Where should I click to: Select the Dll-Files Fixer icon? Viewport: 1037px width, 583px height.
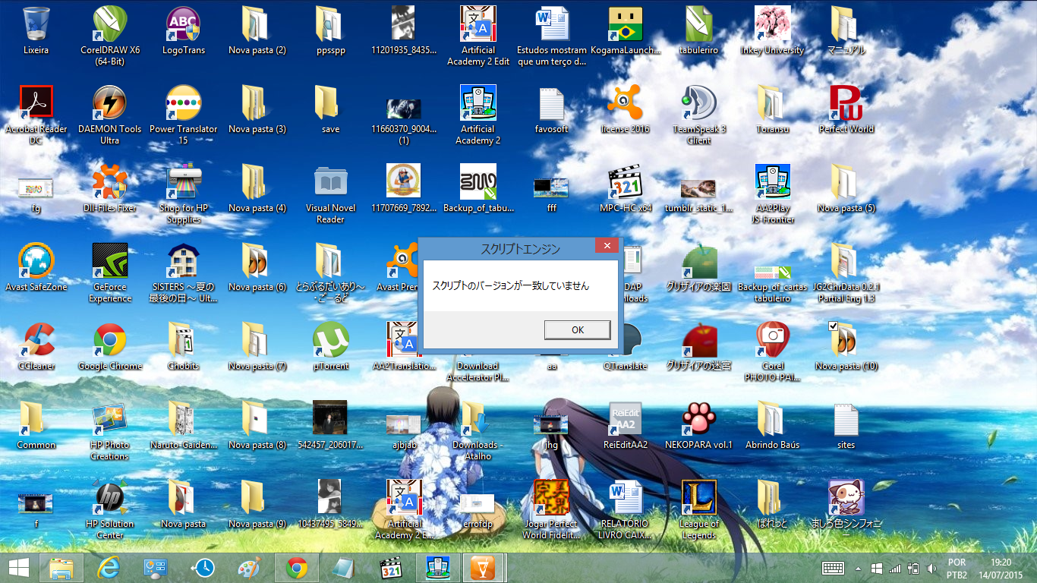click(x=110, y=188)
